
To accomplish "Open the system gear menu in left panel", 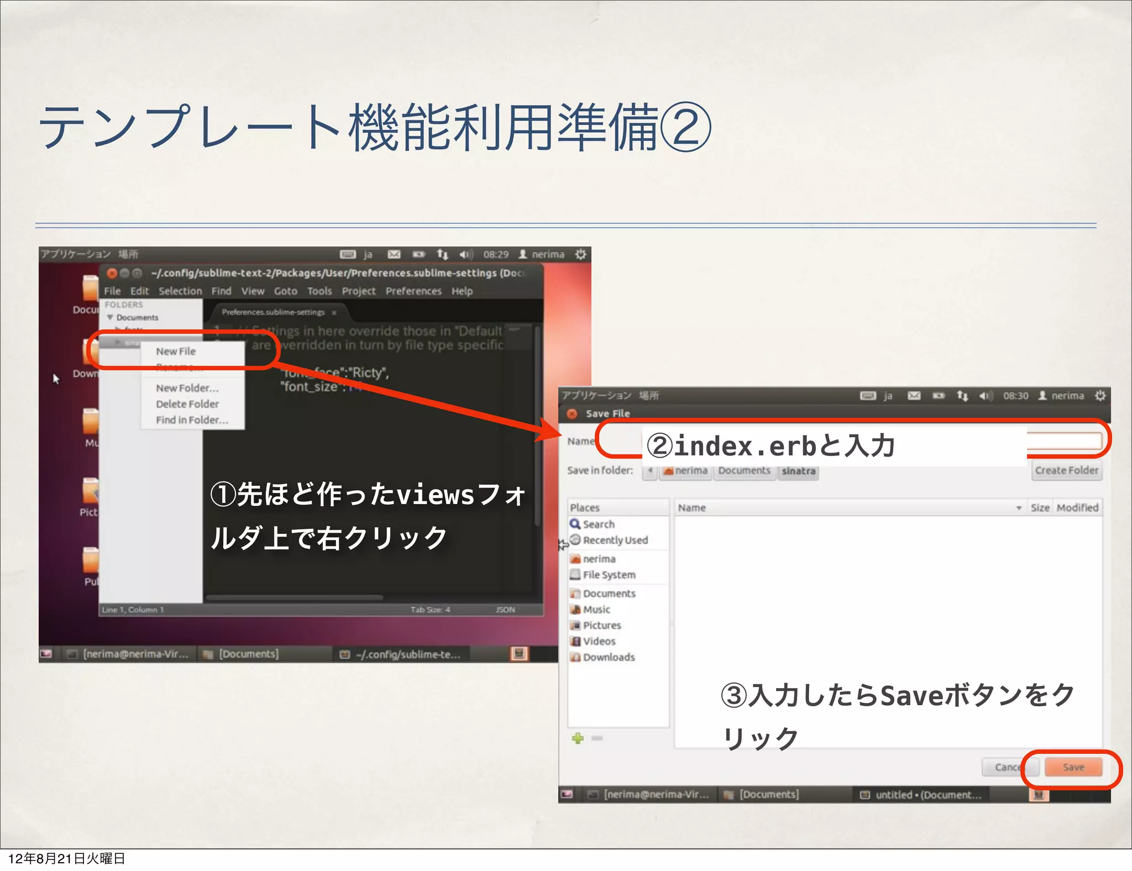I will point(580,254).
